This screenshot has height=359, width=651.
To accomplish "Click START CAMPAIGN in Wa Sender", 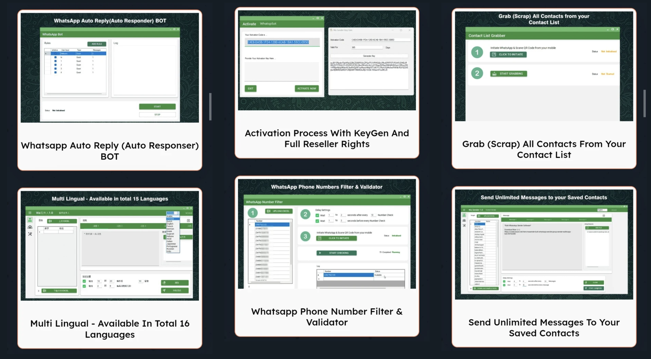I will click(x=594, y=288).
